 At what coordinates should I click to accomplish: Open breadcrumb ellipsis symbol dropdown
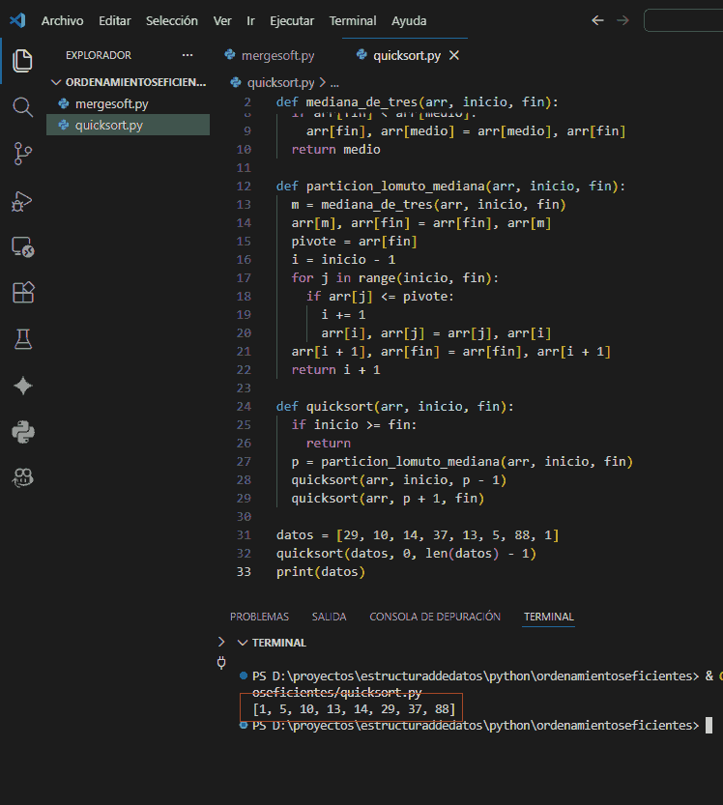coord(334,83)
